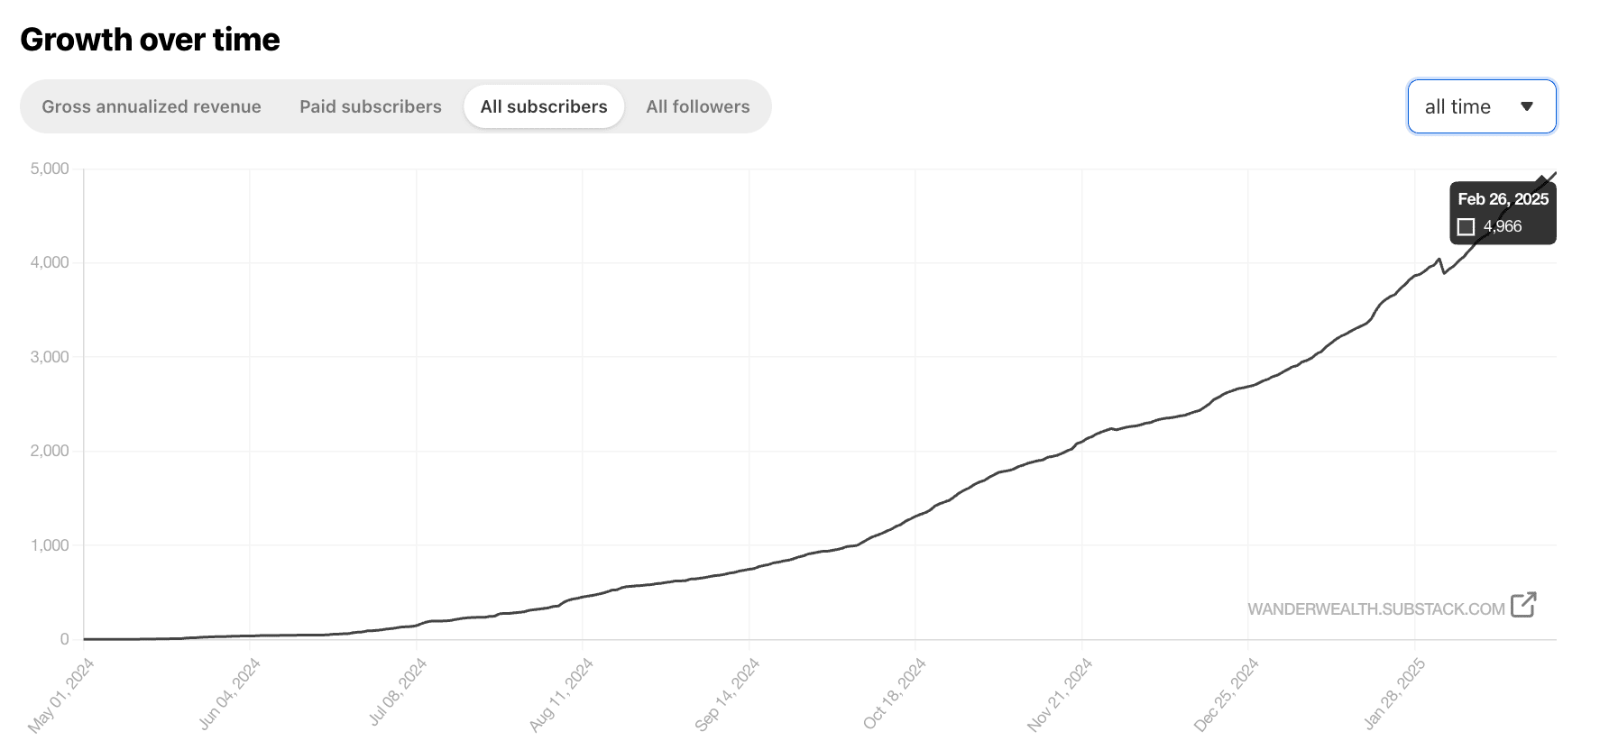Image resolution: width=1609 pixels, height=750 pixels.
Task: Select the Paid subscribers tab
Action: click(x=371, y=106)
